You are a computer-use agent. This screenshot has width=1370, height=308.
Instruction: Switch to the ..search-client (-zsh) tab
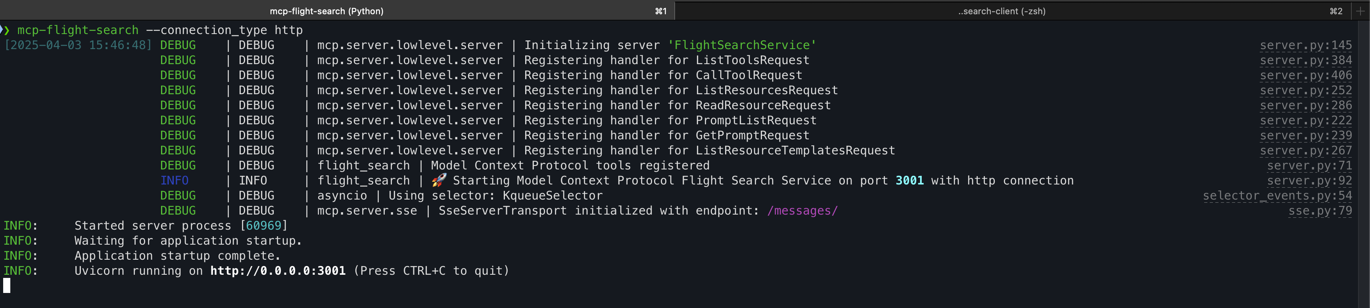click(x=1002, y=11)
